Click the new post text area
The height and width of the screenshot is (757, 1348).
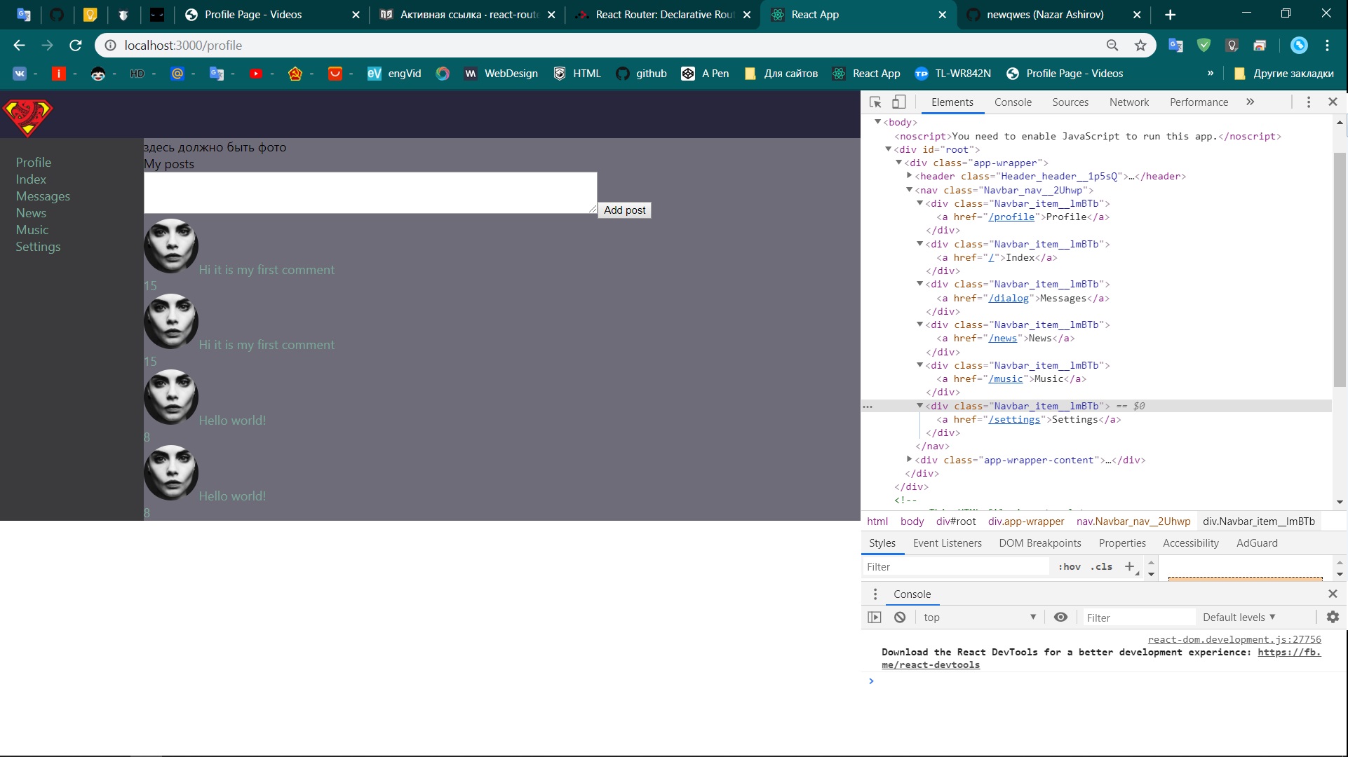[x=370, y=193]
